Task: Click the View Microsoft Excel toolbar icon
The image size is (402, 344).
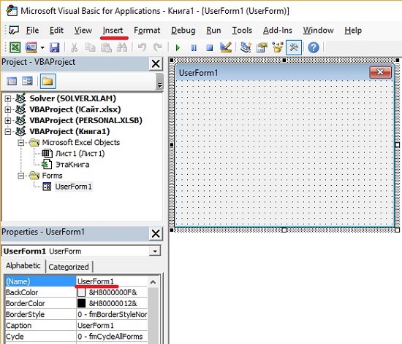Action: coord(15,47)
